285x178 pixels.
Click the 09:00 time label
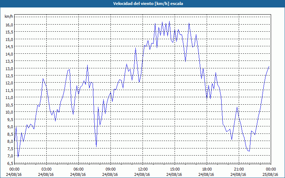tap(110, 169)
